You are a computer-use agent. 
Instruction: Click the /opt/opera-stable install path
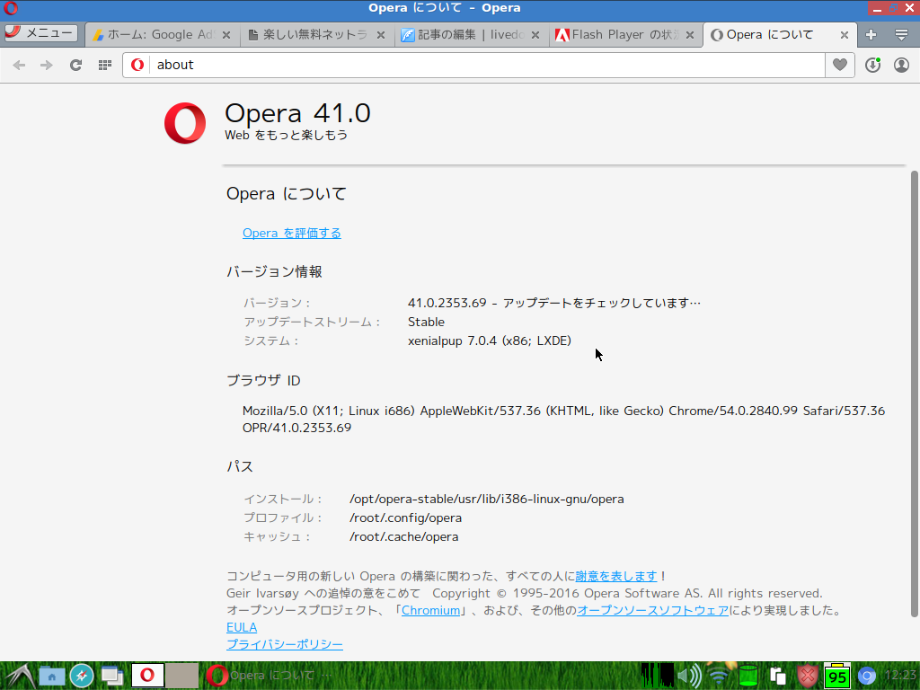click(x=486, y=499)
